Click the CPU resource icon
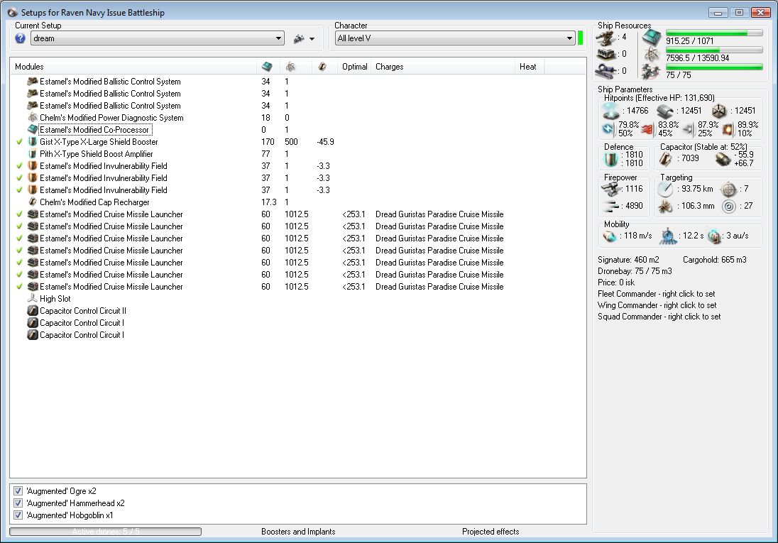 [x=652, y=38]
